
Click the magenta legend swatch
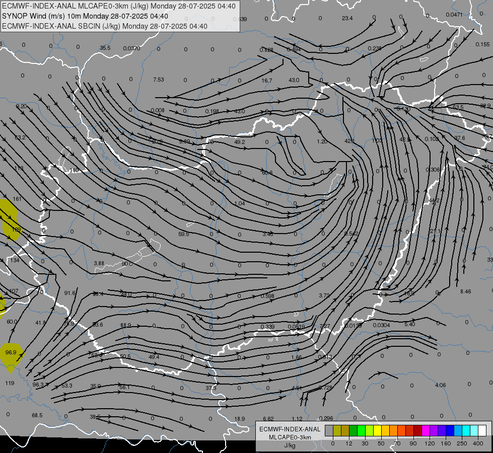(426, 430)
